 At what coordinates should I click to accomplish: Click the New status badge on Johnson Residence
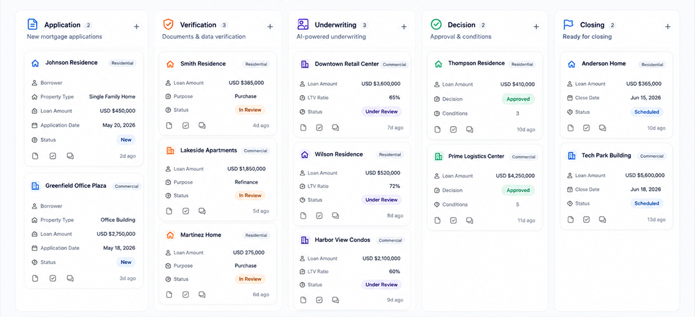tap(126, 140)
